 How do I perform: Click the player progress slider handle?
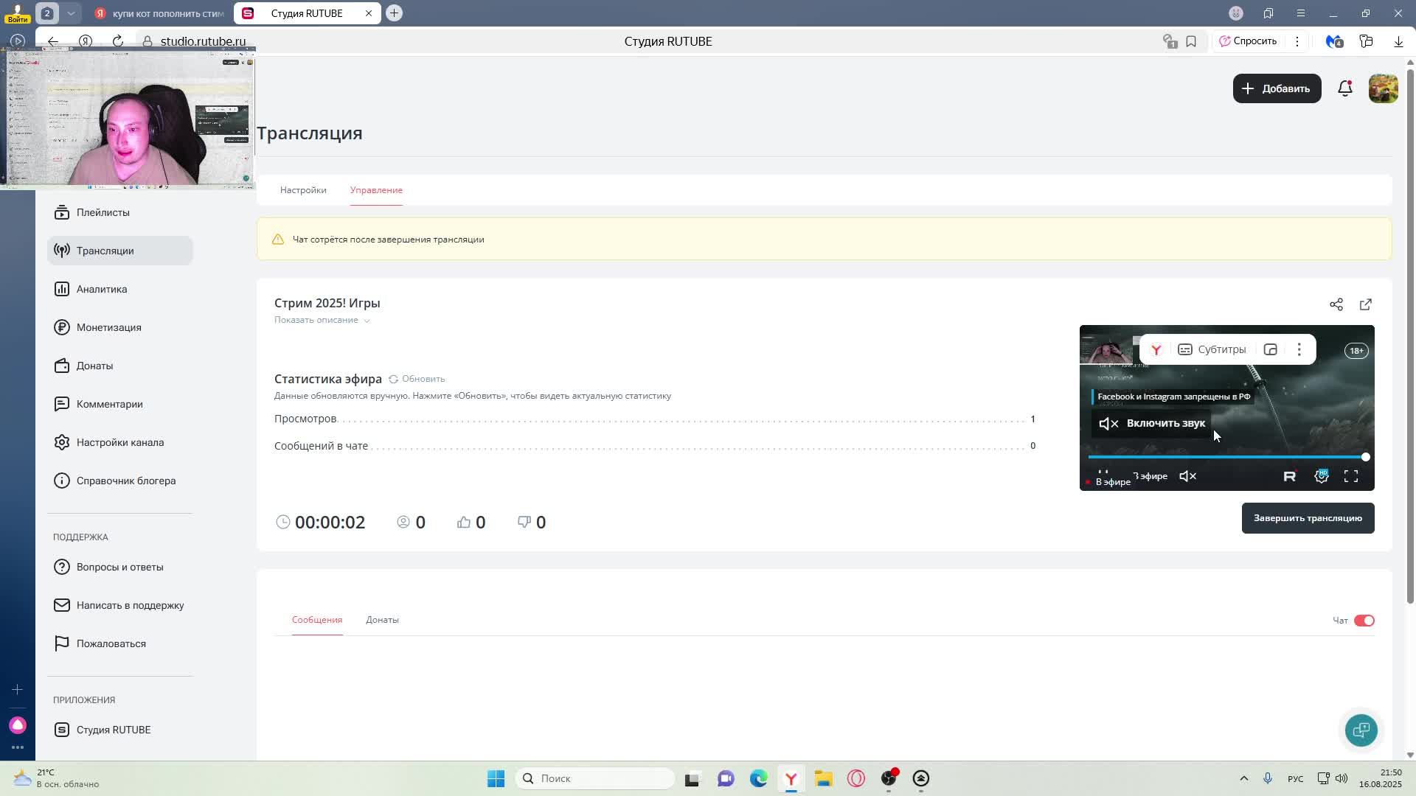(x=1365, y=458)
